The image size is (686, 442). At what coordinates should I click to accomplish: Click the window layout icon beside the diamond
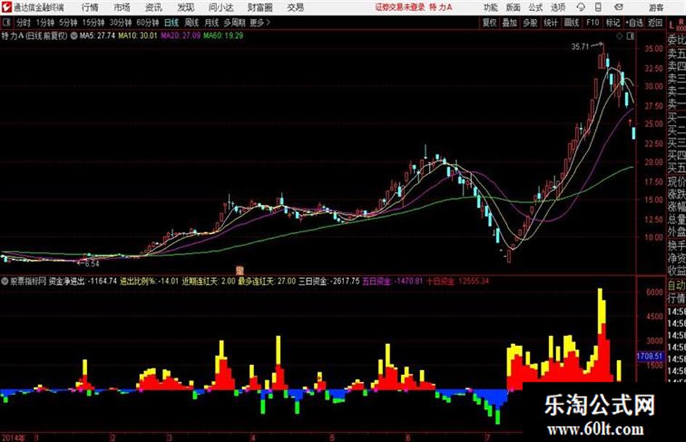click(x=630, y=36)
